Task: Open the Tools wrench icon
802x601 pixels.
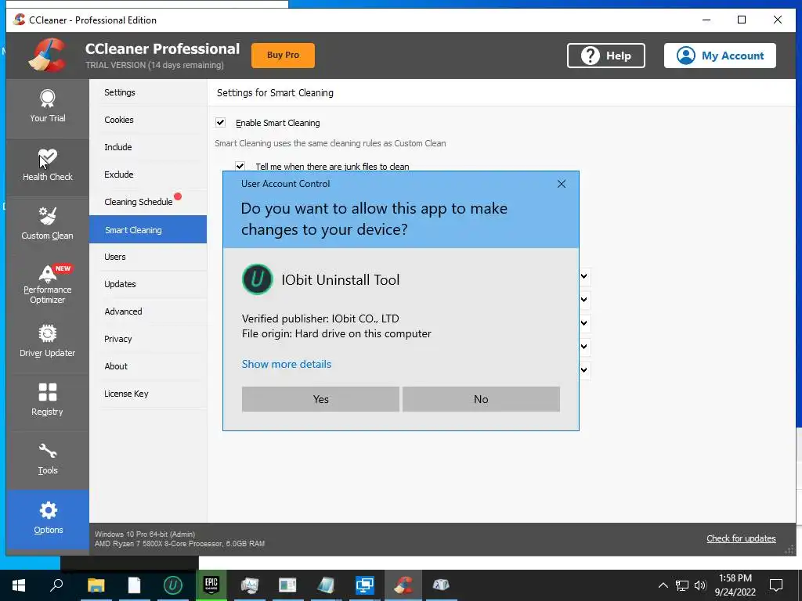Action: pyautogui.click(x=48, y=452)
